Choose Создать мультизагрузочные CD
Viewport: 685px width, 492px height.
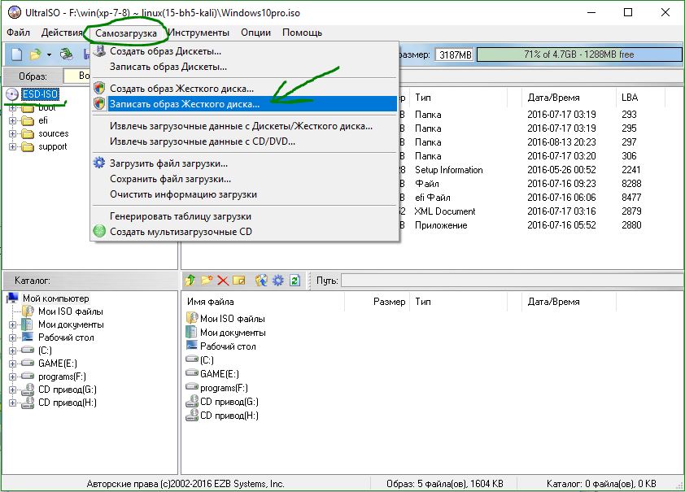245,232
